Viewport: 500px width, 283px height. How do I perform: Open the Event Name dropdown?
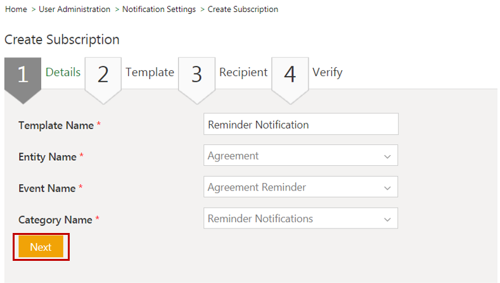coord(301,187)
